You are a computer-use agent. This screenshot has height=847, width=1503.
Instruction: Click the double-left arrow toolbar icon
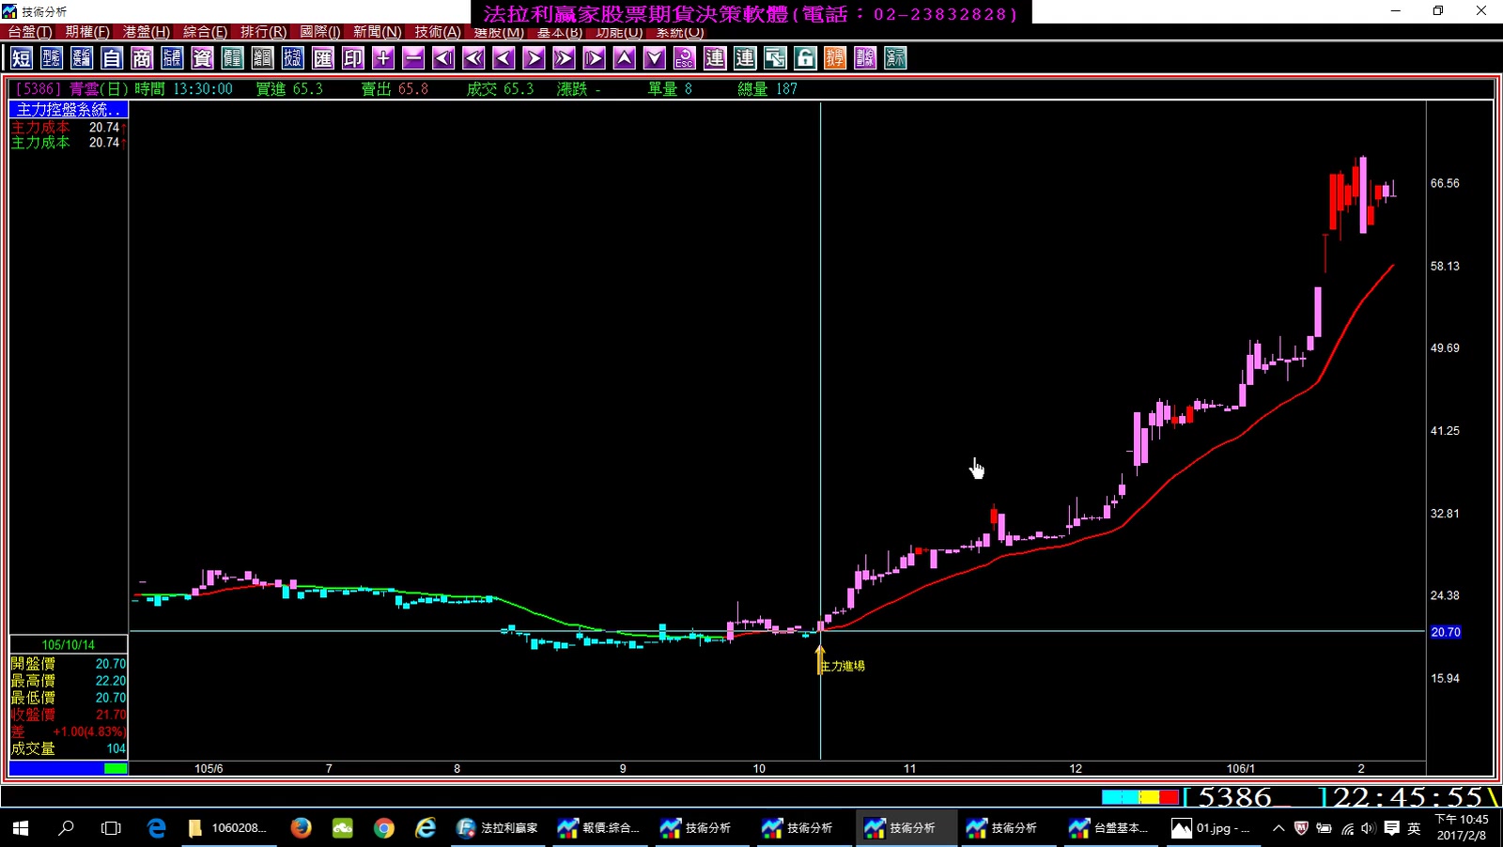coord(473,58)
